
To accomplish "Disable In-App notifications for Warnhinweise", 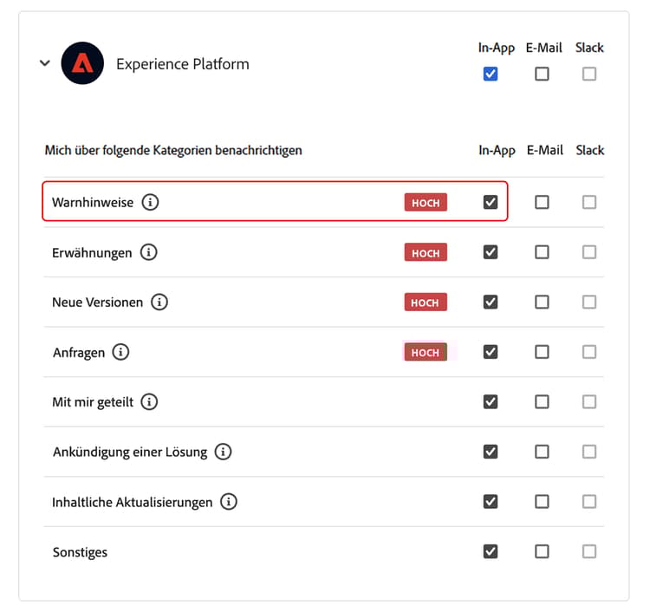I will (x=491, y=202).
